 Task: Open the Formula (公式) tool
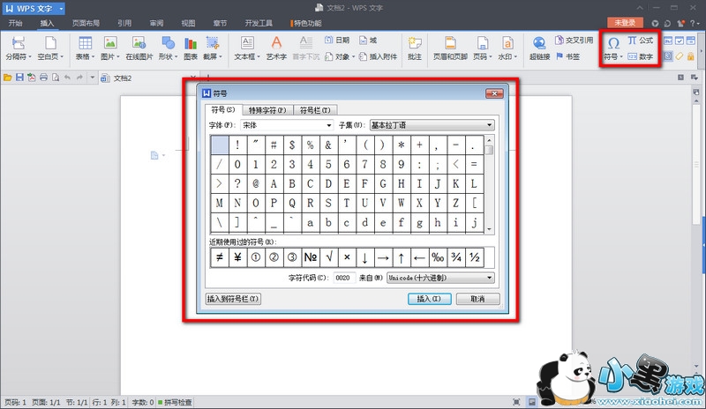641,41
